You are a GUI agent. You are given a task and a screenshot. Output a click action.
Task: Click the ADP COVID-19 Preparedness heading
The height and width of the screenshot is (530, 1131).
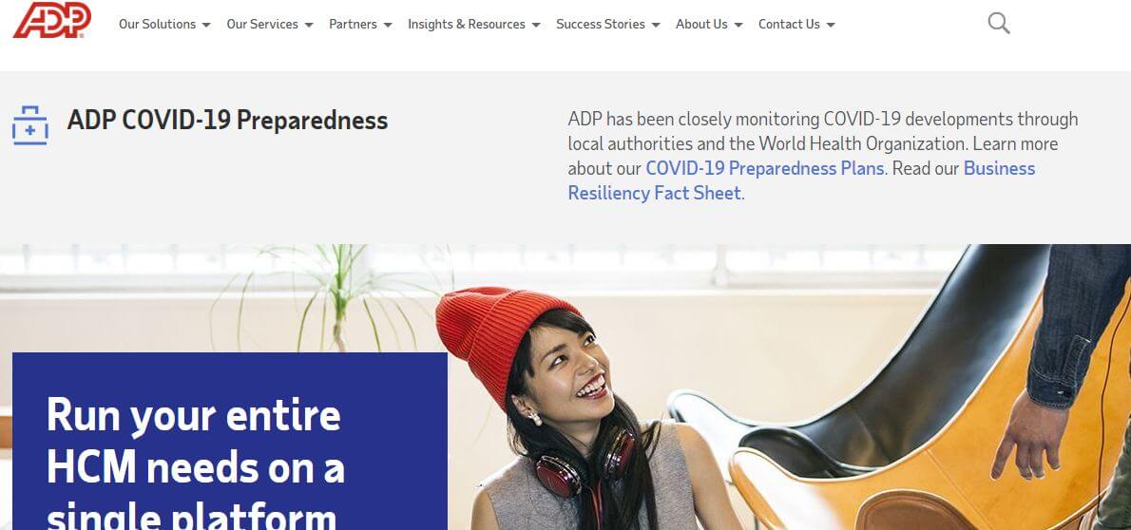[227, 120]
